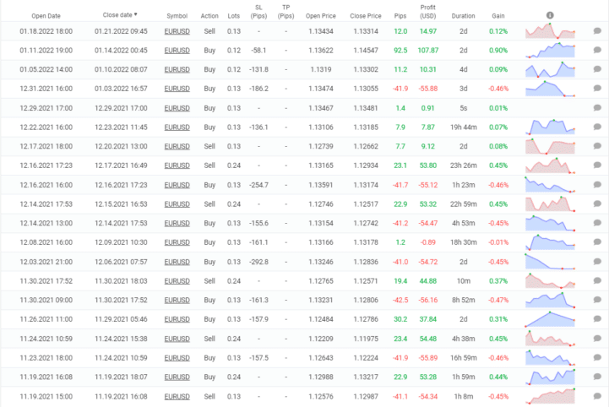Sort table by Action header
Viewport: 609px width, 407px height.
[209, 16]
